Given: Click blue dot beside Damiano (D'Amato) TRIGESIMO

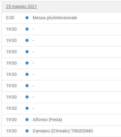Looking at the screenshot, I should [x=27, y=131].
